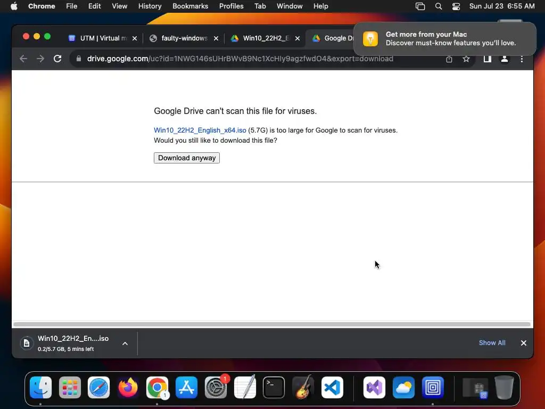545x409 pixels.
Task: Open TextEdit from the Dock
Action: tap(245, 387)
